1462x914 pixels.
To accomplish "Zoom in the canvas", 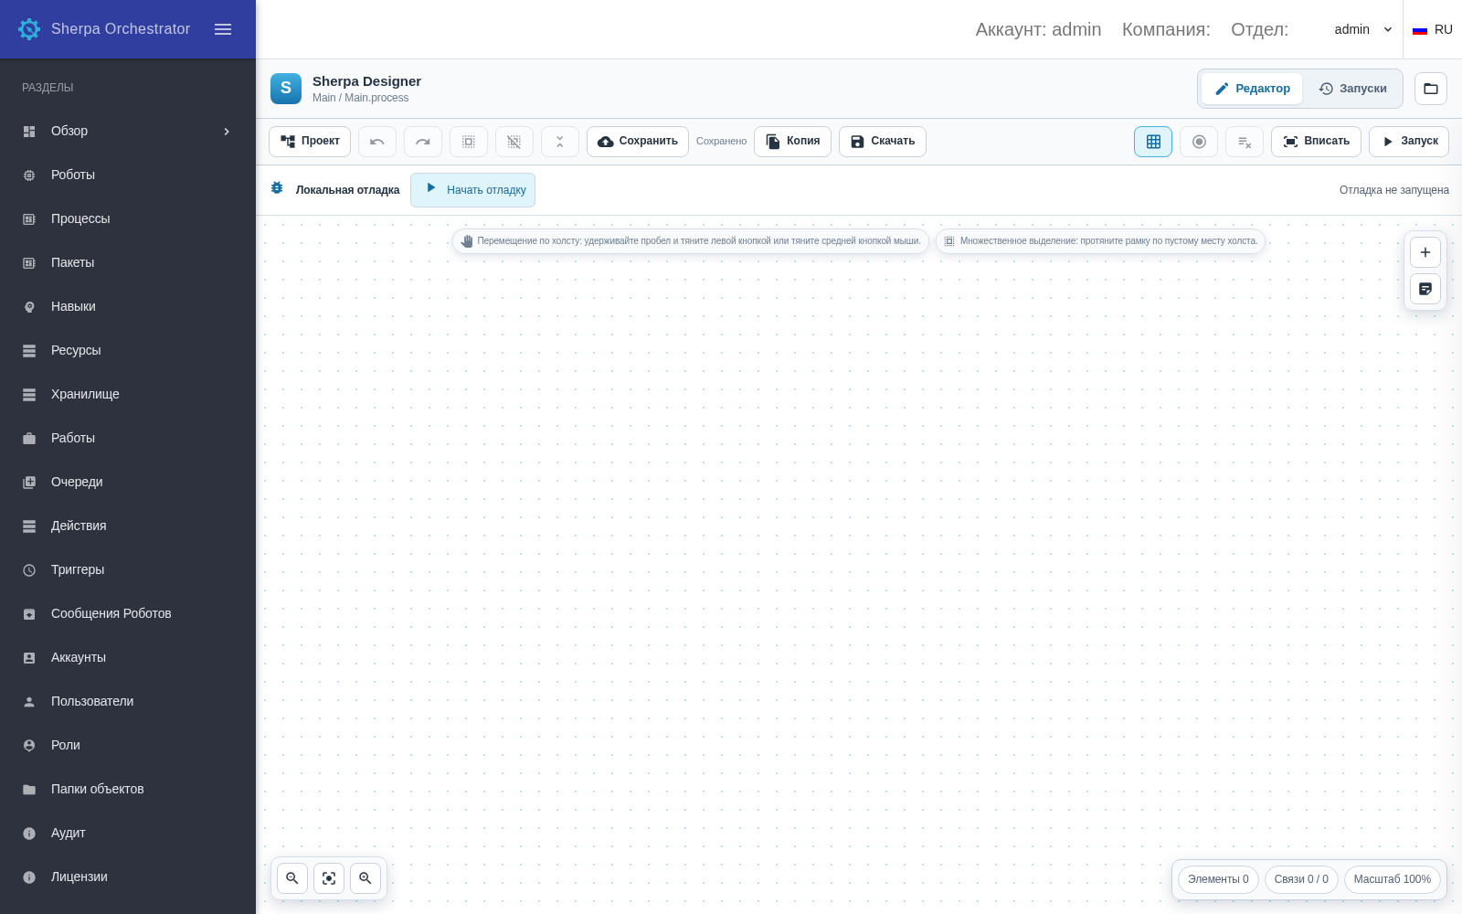I will (365, 878).
